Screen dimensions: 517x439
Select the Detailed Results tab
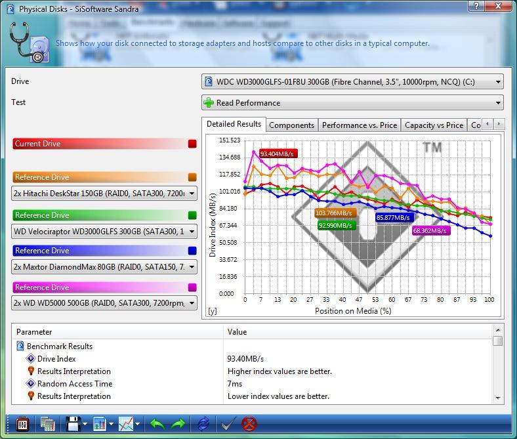click(x=234, y=124)
